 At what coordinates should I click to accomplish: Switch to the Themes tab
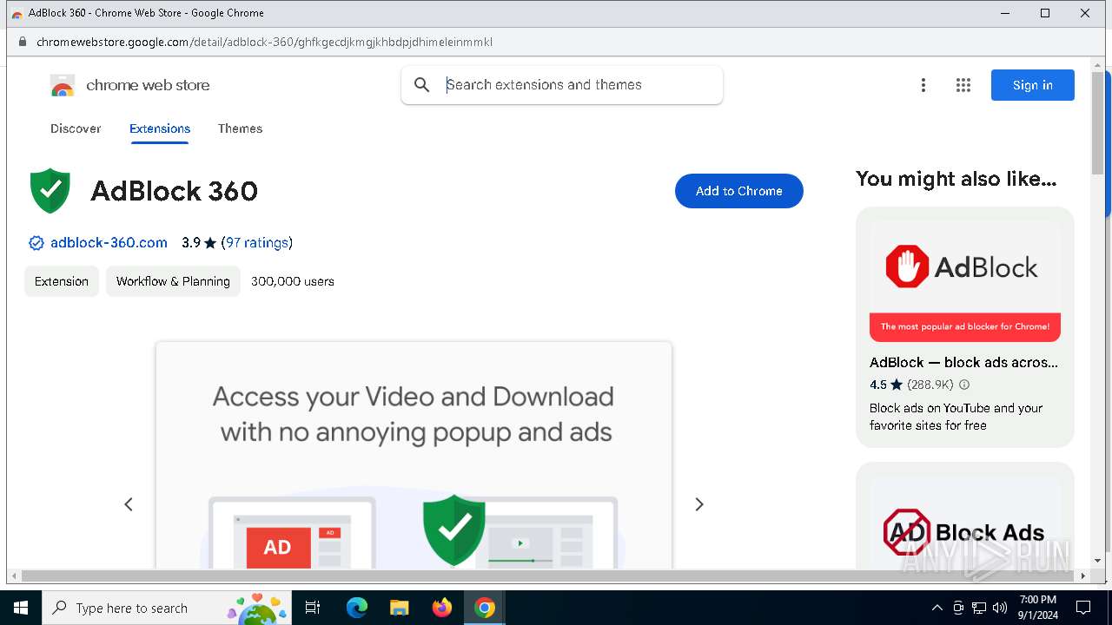coord(240,128)
